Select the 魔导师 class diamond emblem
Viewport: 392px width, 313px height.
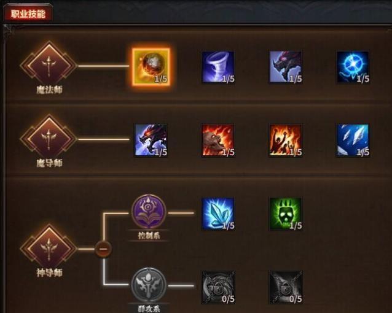pyautogui.click(x=49, y=139)
